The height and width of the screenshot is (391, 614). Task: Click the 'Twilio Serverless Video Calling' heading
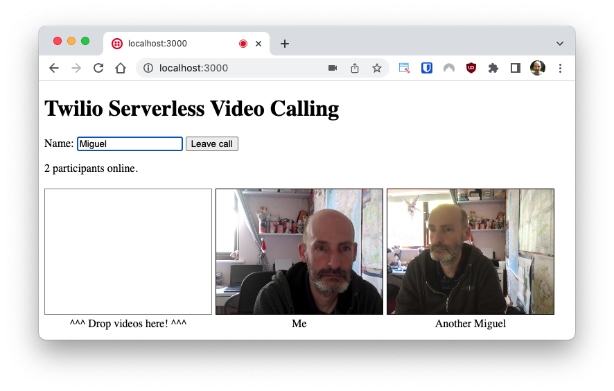point(191,109)
